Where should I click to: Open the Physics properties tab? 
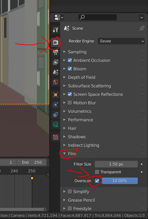tap(56, 105)
